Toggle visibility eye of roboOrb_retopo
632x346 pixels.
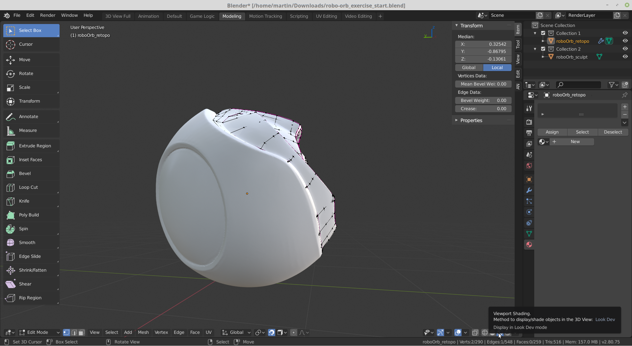coord(625,41)
